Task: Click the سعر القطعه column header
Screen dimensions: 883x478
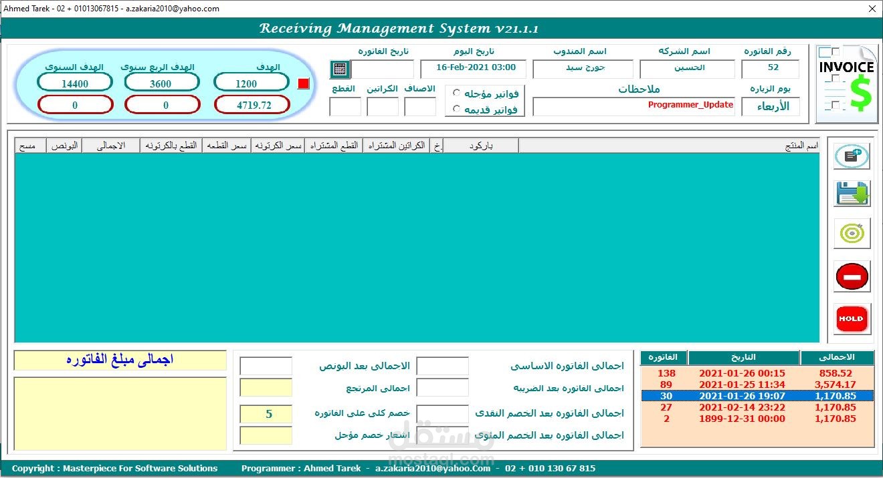Action: (x=227, y=146)
